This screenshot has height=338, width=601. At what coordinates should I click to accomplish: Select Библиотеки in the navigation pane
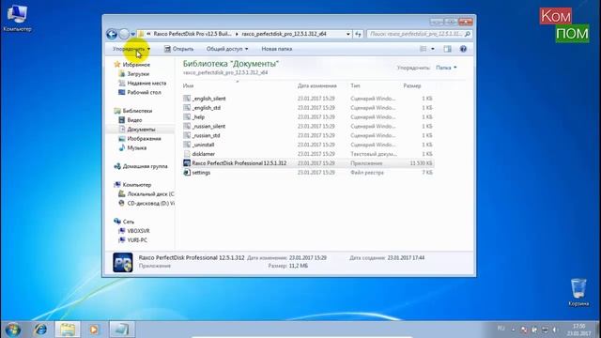[133, 111]
